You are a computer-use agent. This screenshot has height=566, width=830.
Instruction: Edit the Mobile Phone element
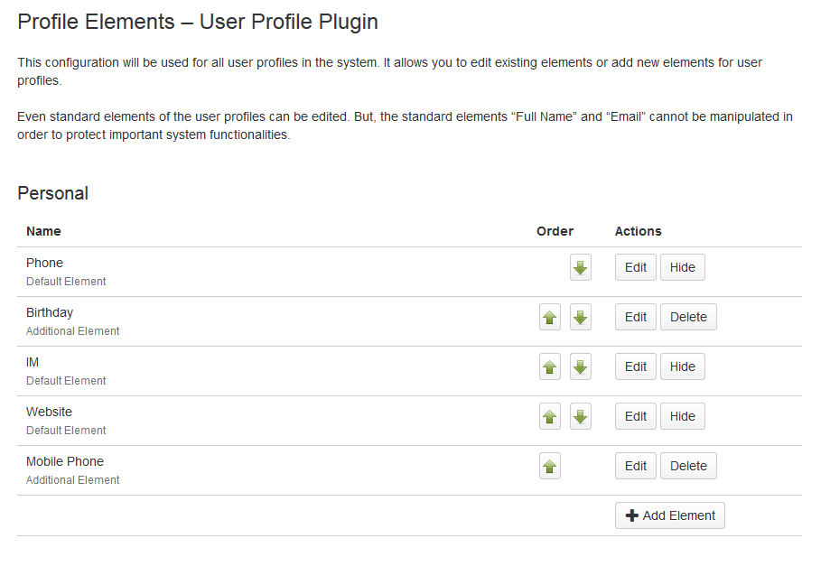tap(636, 466)
